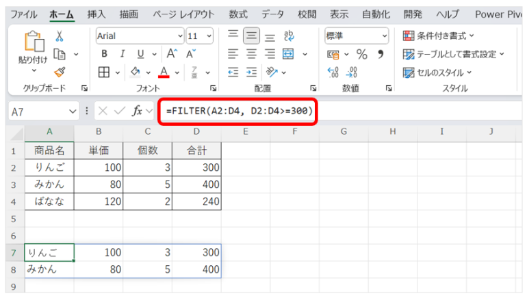Decrease indent
Image resolution: width=527 pixels, height=298 pixels.
click(233, 72)
